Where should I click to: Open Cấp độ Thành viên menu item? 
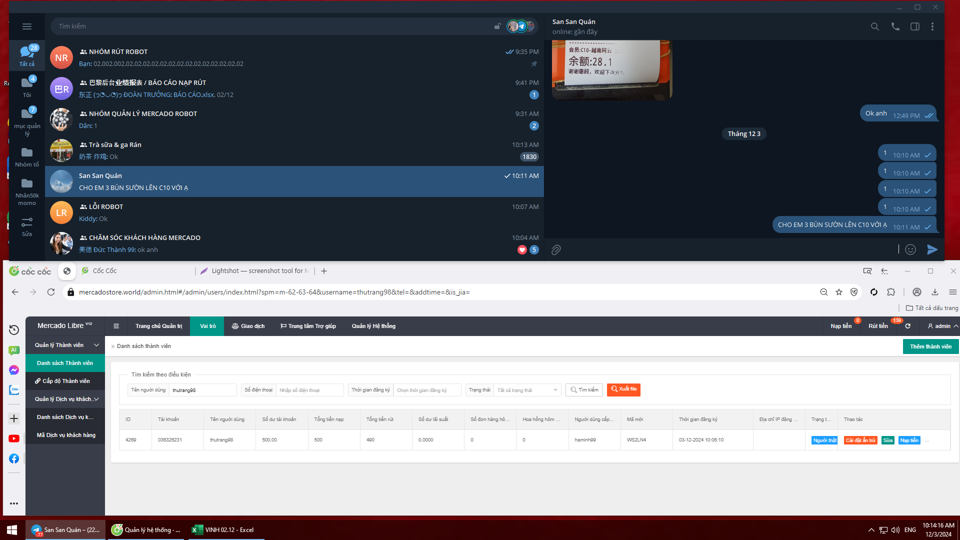(x=65, y=381)
